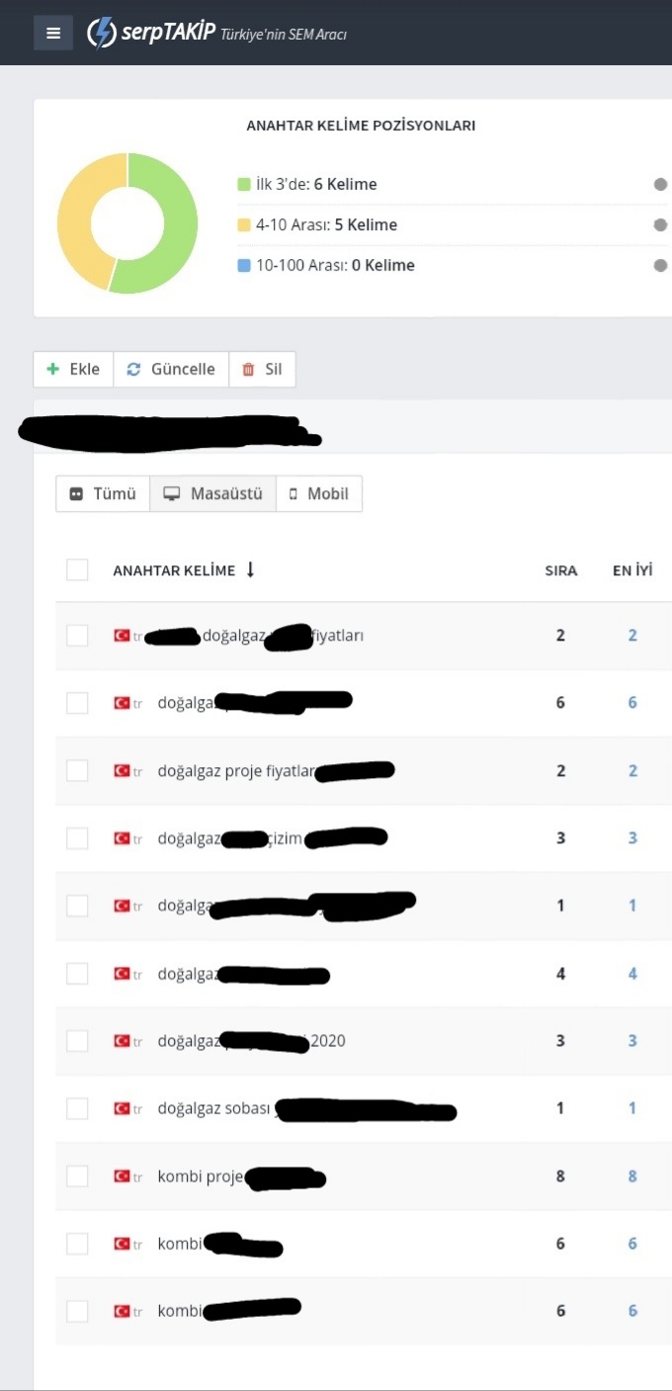Click the serpTAKİP lightning logo
The image size is (672, 1391).
pyautogui.click(x=102, y=33)
